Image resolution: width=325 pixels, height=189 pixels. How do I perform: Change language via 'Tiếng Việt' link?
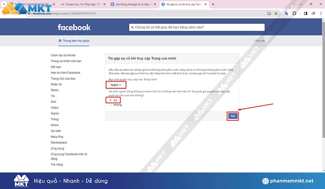260,41
